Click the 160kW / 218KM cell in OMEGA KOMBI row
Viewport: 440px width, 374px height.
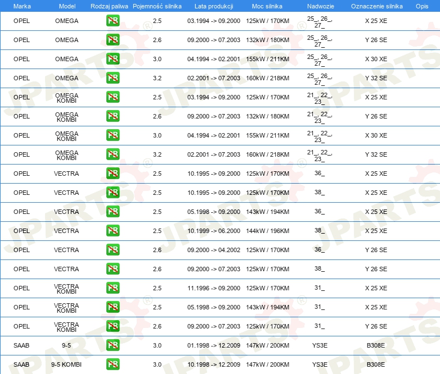[267, 154]
